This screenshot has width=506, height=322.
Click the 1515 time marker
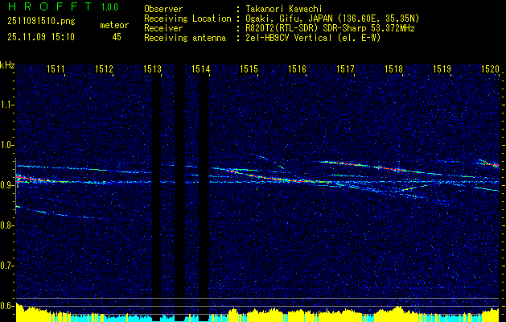249,68
